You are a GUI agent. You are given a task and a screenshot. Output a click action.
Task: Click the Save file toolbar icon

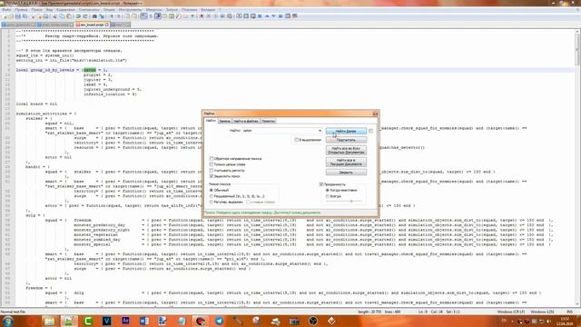tap(17, 16)
